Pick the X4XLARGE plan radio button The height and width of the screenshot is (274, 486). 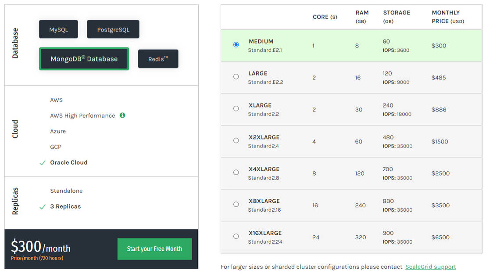coord(236,173)
